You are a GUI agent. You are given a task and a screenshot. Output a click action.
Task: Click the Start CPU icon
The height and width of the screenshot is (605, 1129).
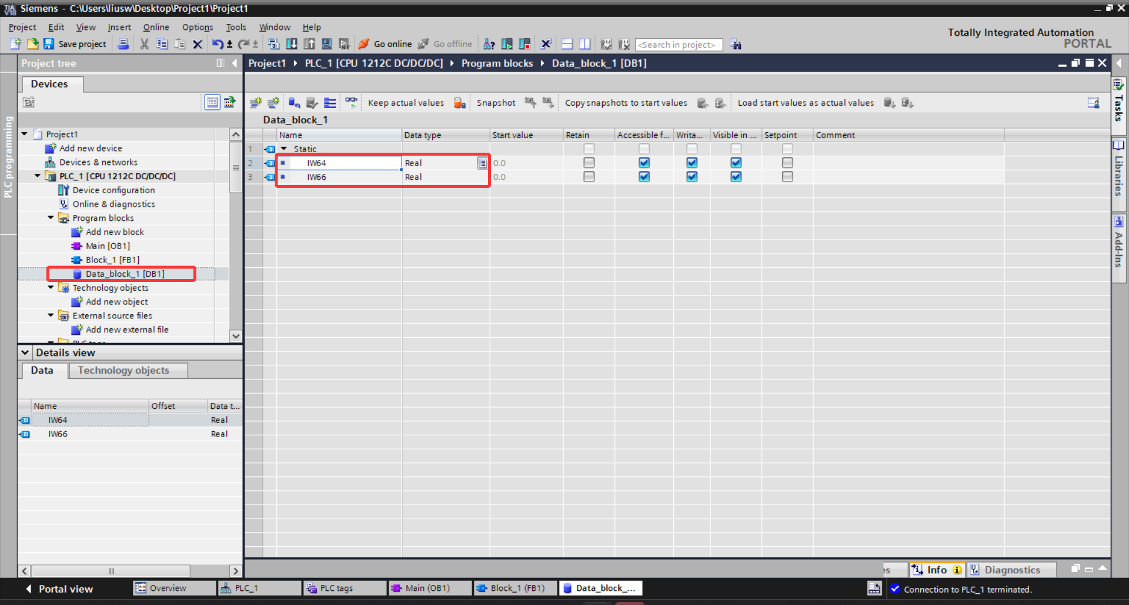(507, 44)
